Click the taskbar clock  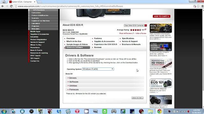pos(196,111)
